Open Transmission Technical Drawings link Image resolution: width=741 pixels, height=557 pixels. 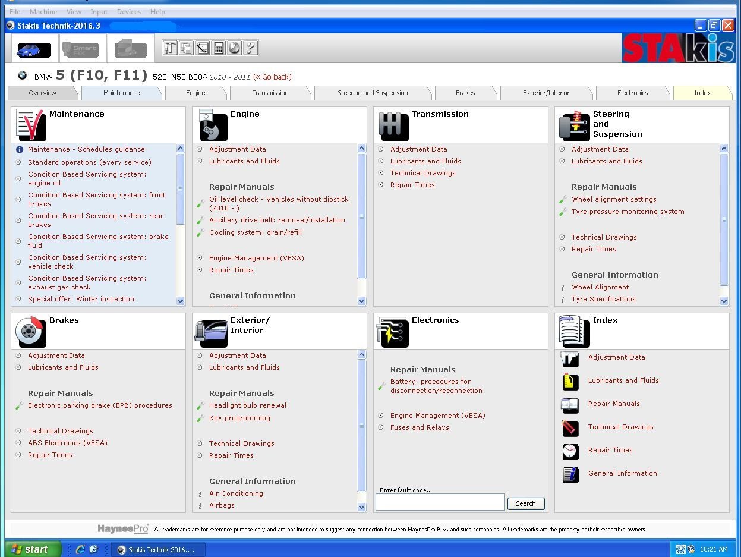click(x=423, y=173)
